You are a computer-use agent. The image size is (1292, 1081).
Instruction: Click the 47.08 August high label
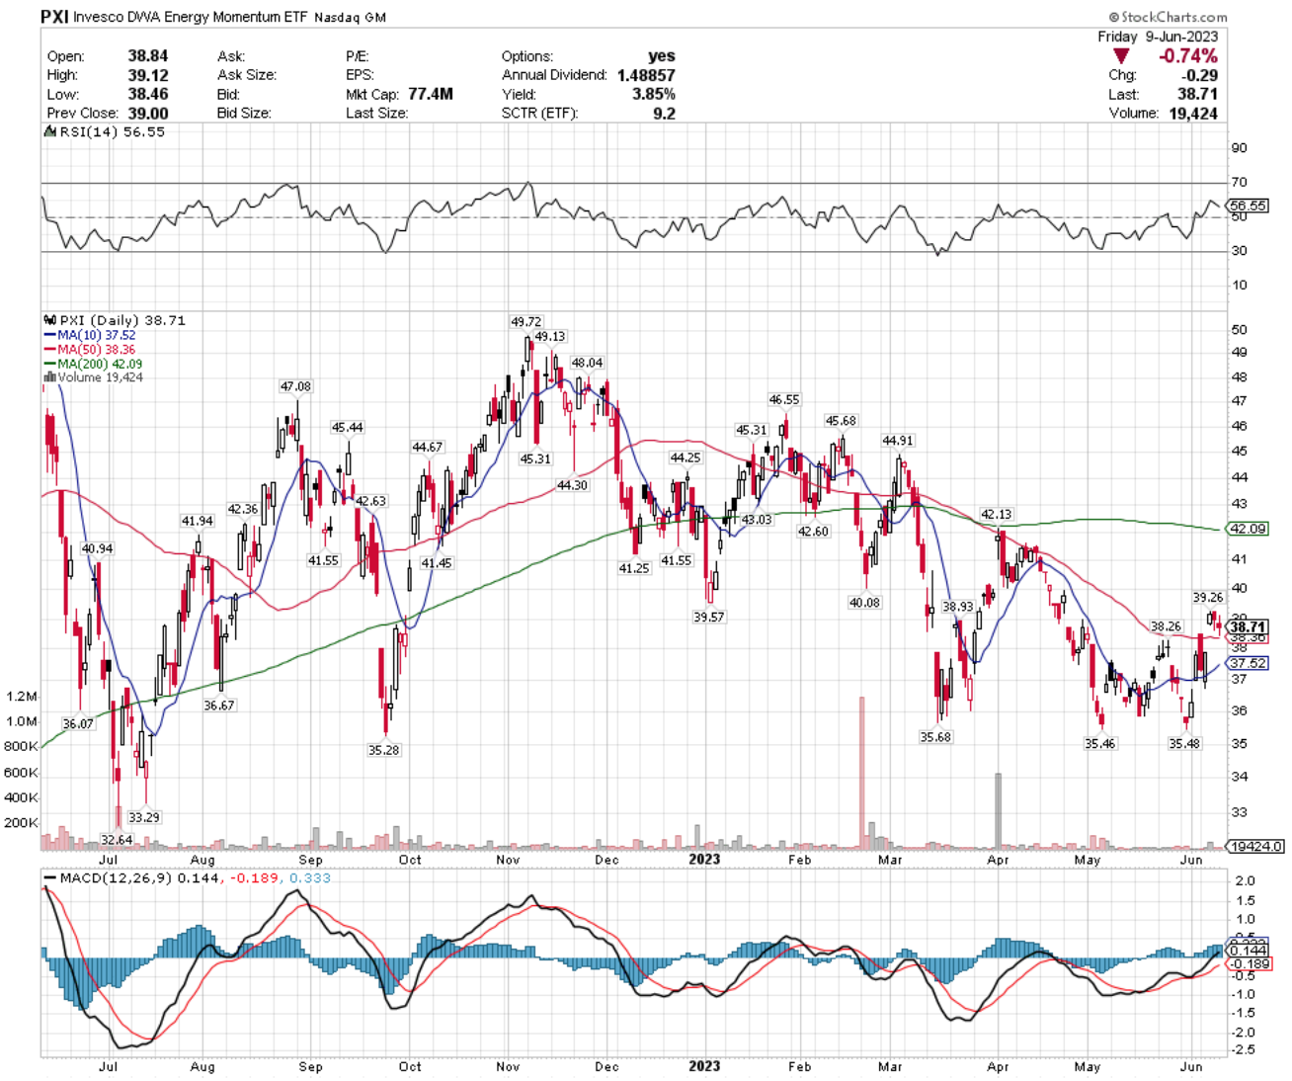click(x=295, y=386)
